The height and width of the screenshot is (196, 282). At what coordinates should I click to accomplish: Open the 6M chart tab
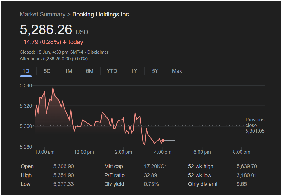tap(89, 71)
